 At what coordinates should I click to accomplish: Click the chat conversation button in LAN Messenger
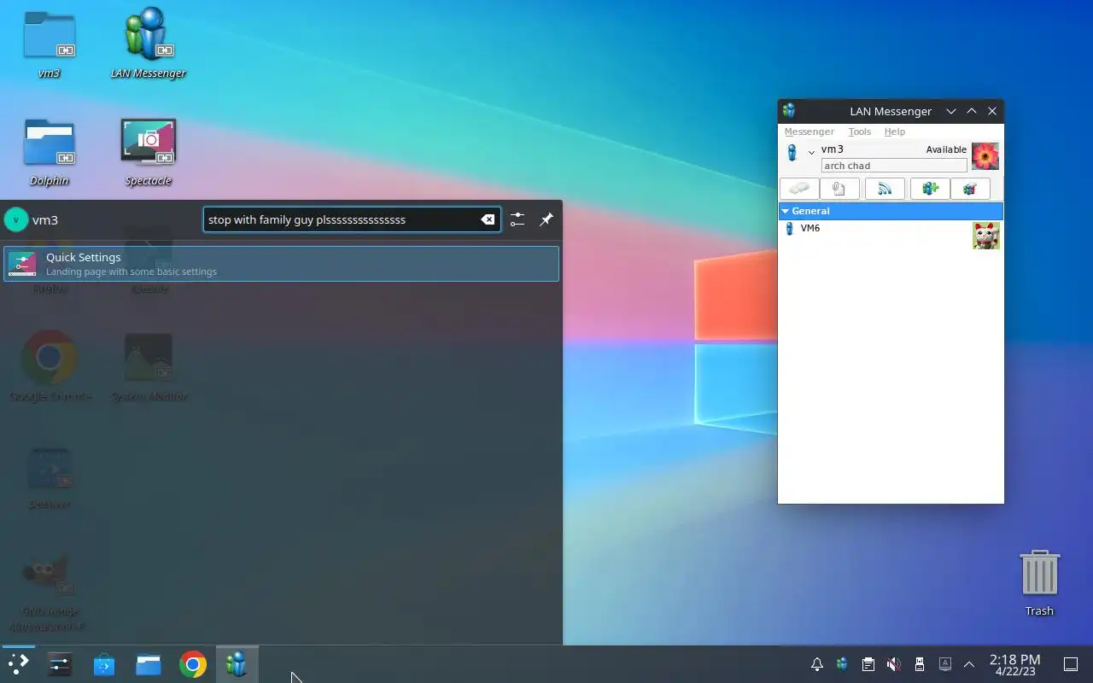pos(799,189)
